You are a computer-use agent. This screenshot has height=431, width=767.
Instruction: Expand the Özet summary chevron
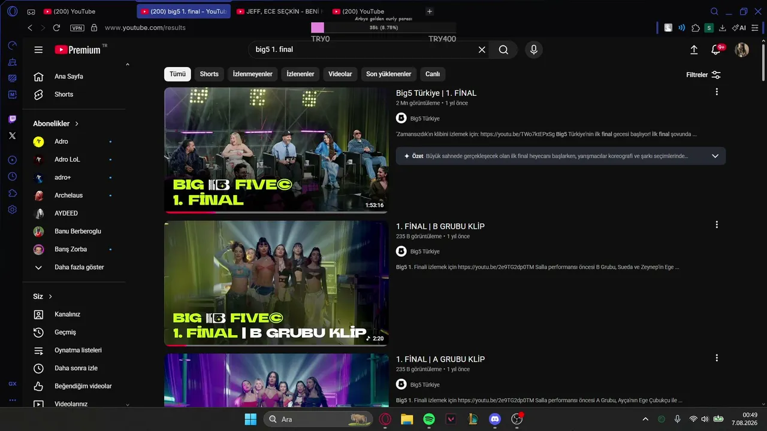tap(715, 156)
